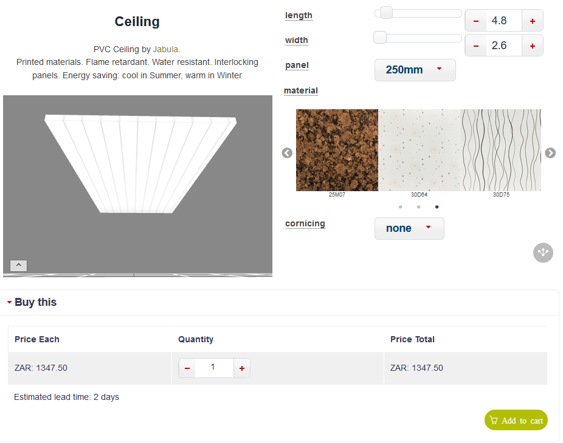Advance to next material carousel slide

click(x=550, y=153)
